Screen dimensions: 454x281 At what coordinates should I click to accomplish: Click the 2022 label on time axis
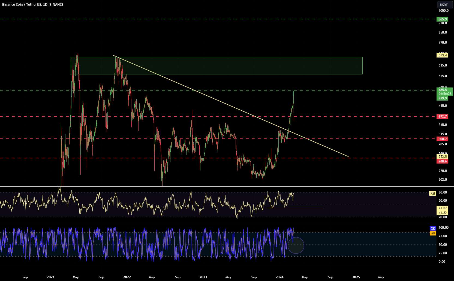(127, 277)
